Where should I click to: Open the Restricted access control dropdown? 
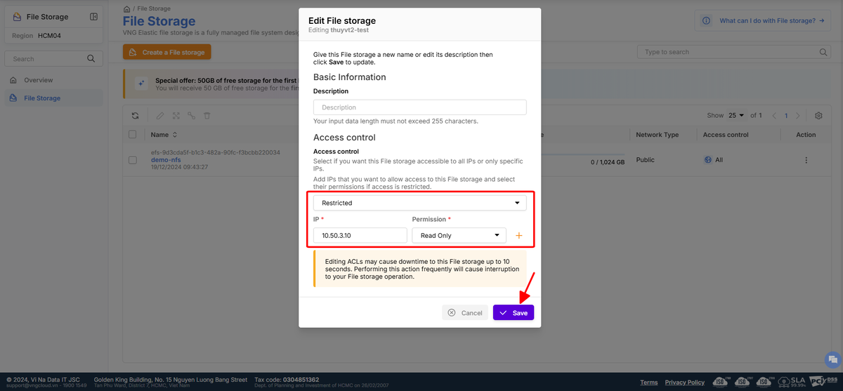click(x=419, y=203)
